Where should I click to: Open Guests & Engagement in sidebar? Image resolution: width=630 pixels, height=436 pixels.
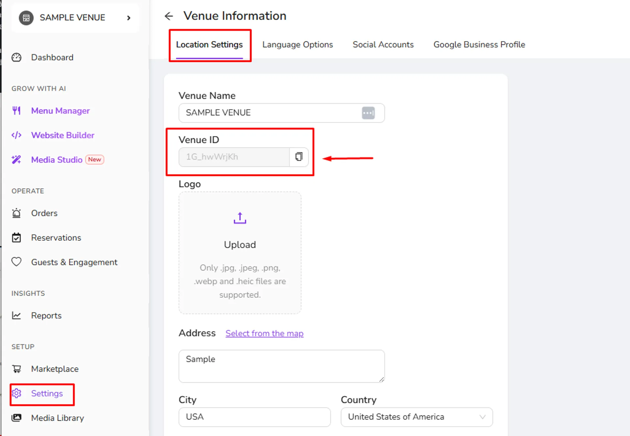[74, 262]
